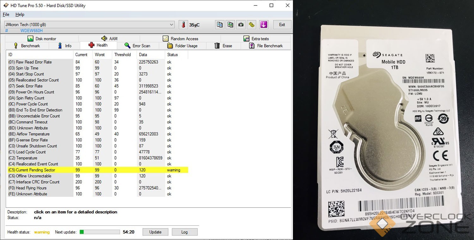Click the 225750263 data value
The width and height of the screenshot is (474, 240).
tap(149, 62)
